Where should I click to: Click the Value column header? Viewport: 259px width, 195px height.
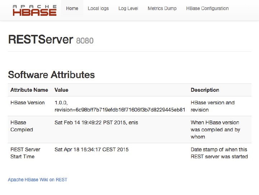tap(61, 90)
